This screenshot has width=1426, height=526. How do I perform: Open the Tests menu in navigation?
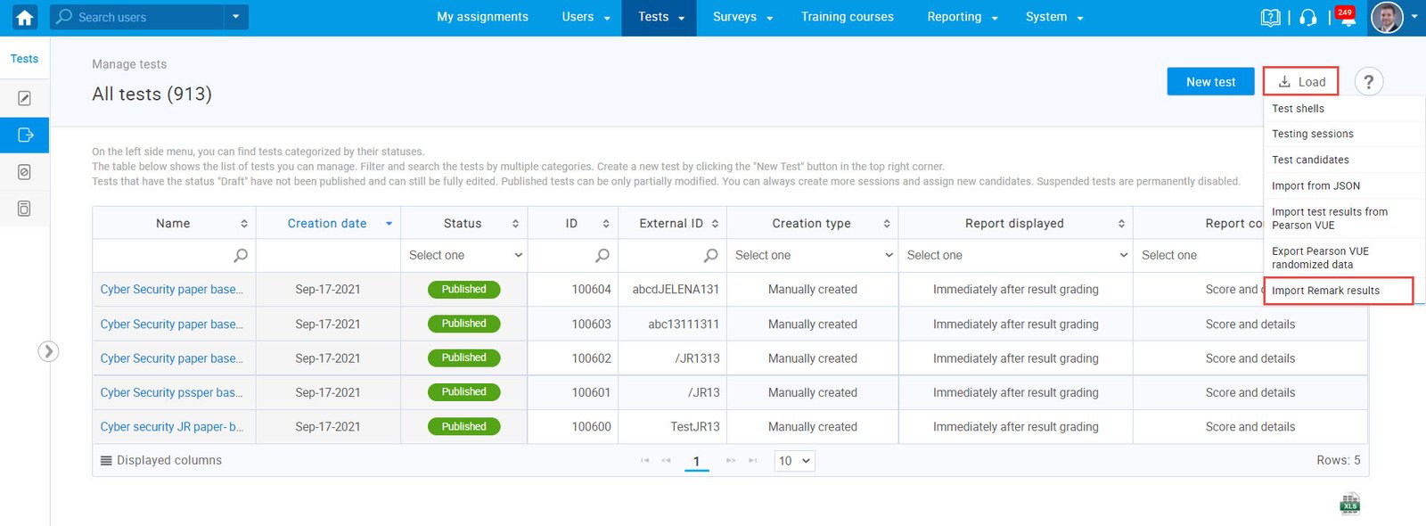click(660, 17)
